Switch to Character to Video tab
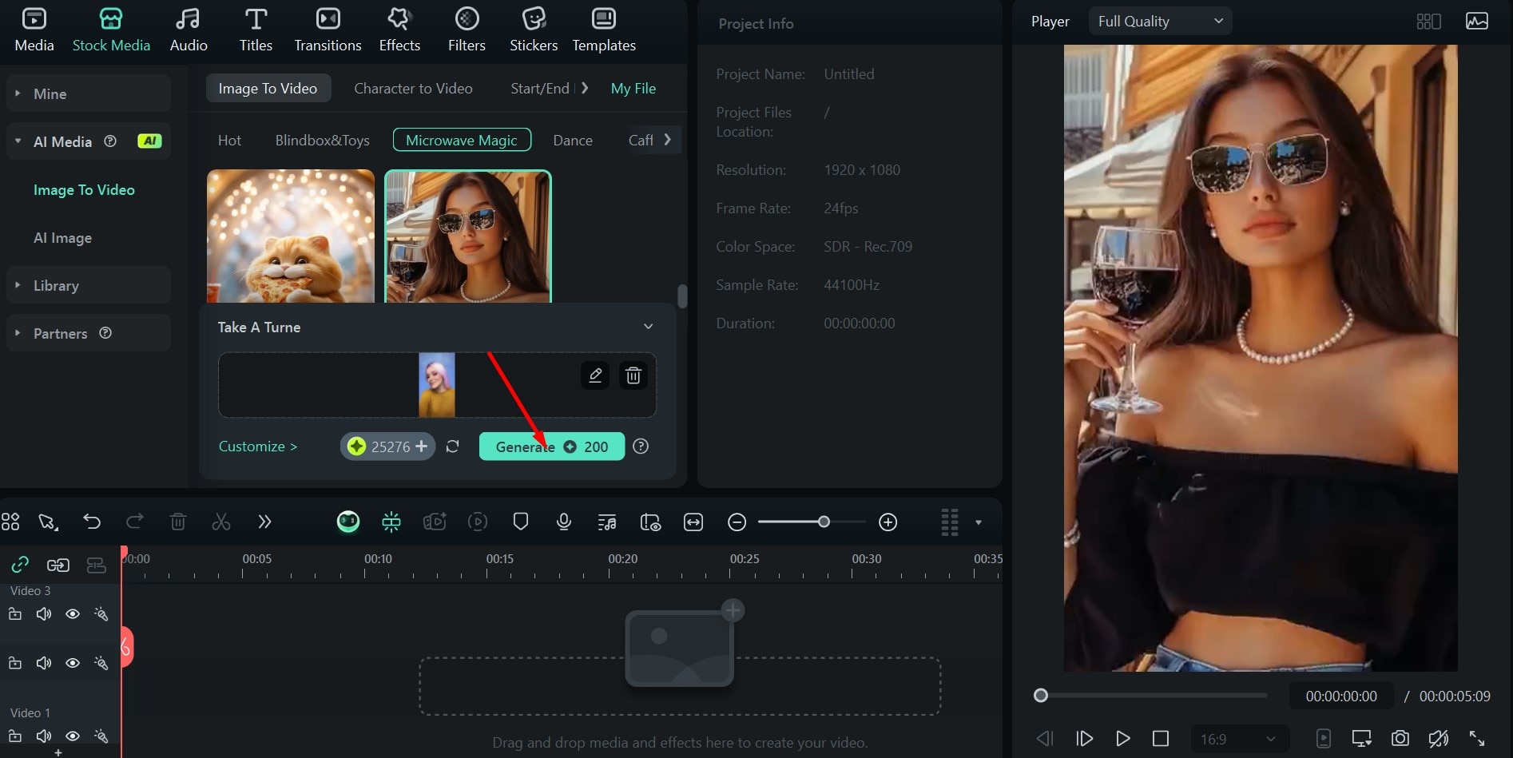The width and height of the screenshot is (1513, 758). tap(413, 89)
